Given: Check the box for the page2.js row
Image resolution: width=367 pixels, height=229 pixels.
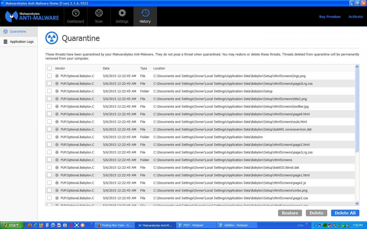Looking at the screenshot, I should pyautogui.click(x=49, y=183).
